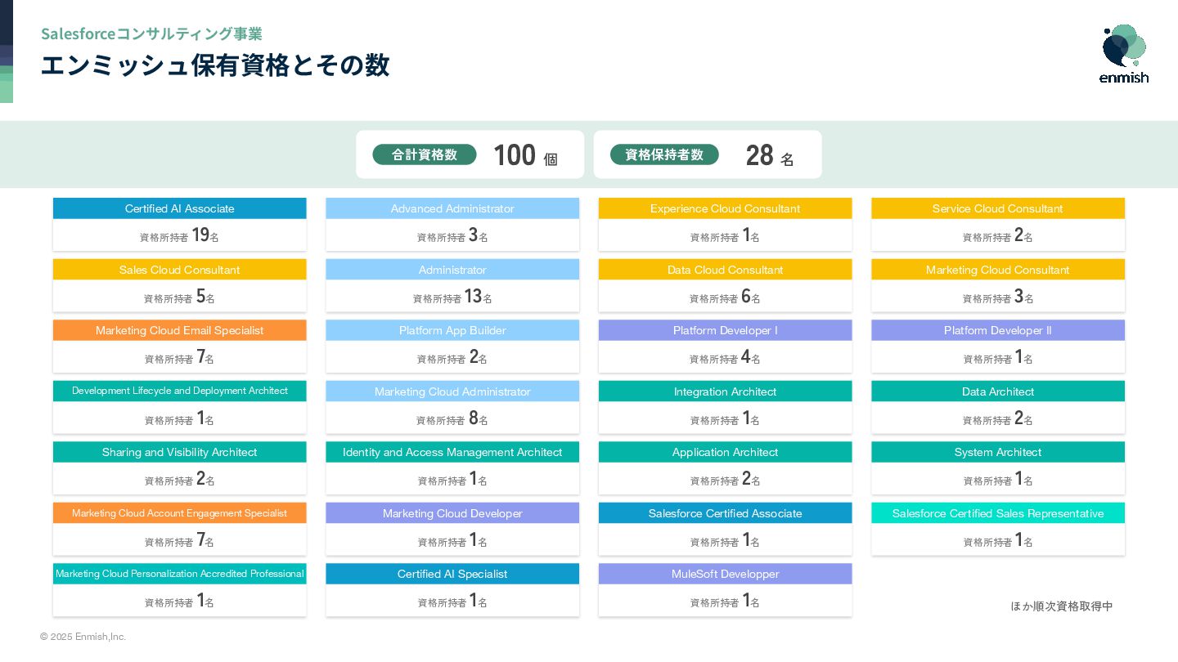The width and height of the screenshot is (1178, 662).
Task: Select 2名 count under Sharing and Visibility Architect
Action: (205, 479)
